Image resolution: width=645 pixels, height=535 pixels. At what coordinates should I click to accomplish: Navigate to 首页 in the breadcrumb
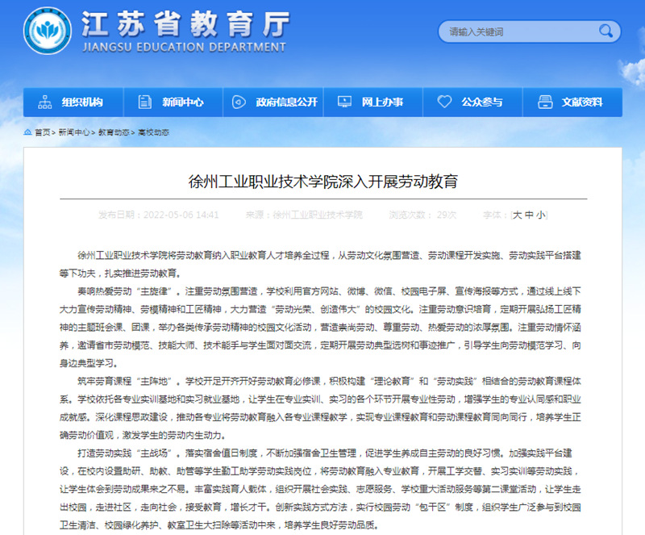point(42,132)
